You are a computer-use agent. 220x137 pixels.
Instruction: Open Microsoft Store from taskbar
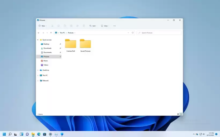(x=45, y=134)
